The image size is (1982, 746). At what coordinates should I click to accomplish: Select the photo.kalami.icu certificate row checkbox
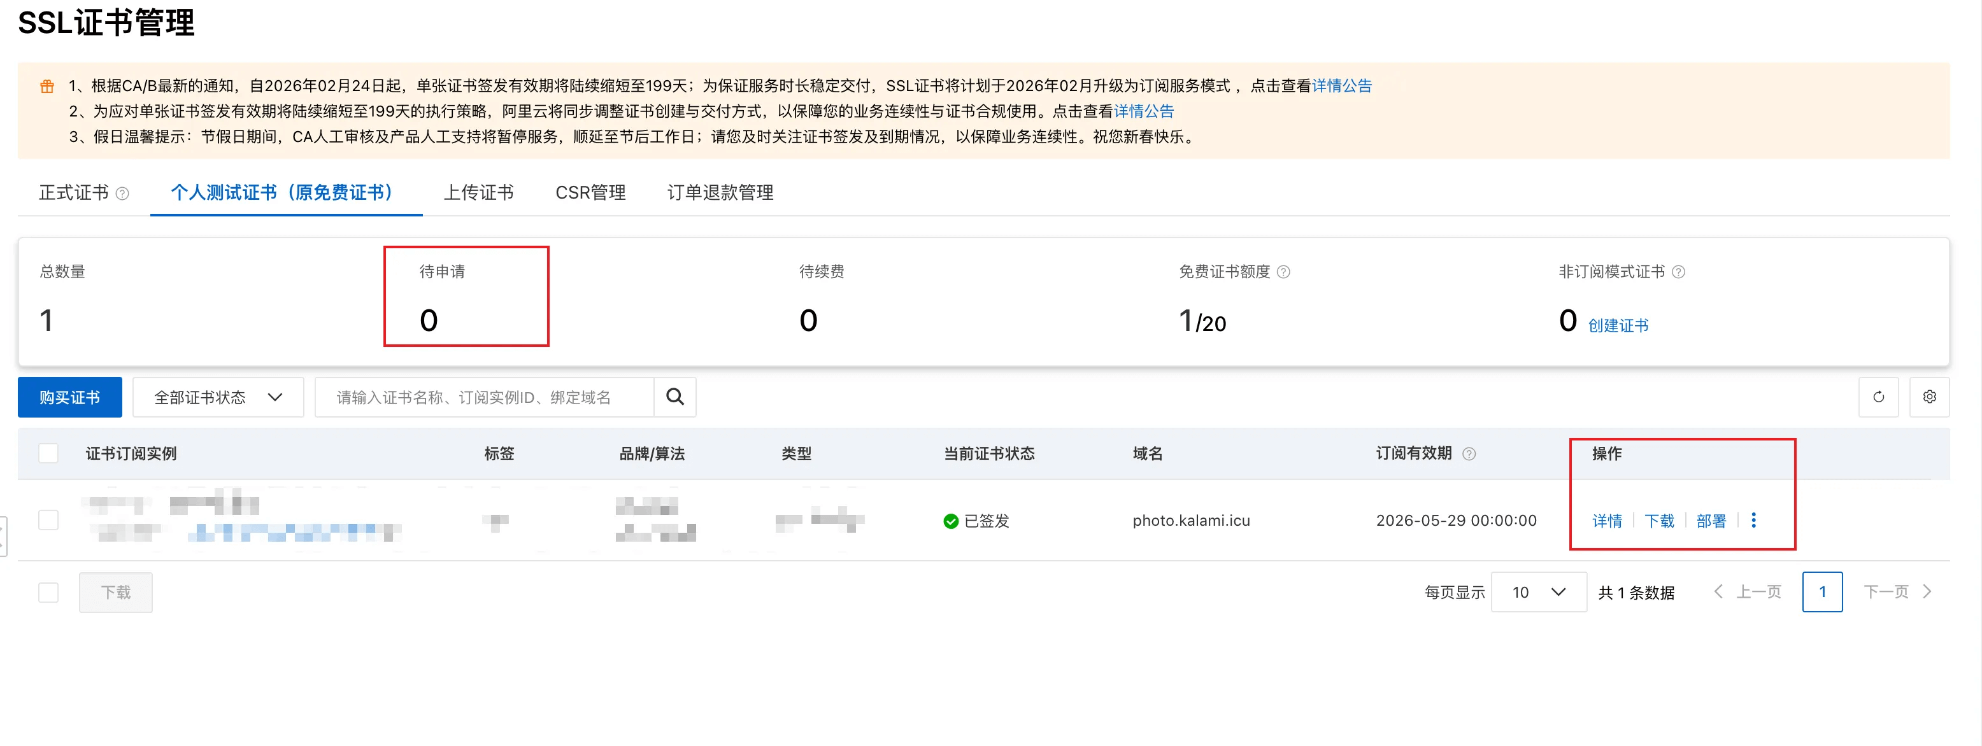48,521
